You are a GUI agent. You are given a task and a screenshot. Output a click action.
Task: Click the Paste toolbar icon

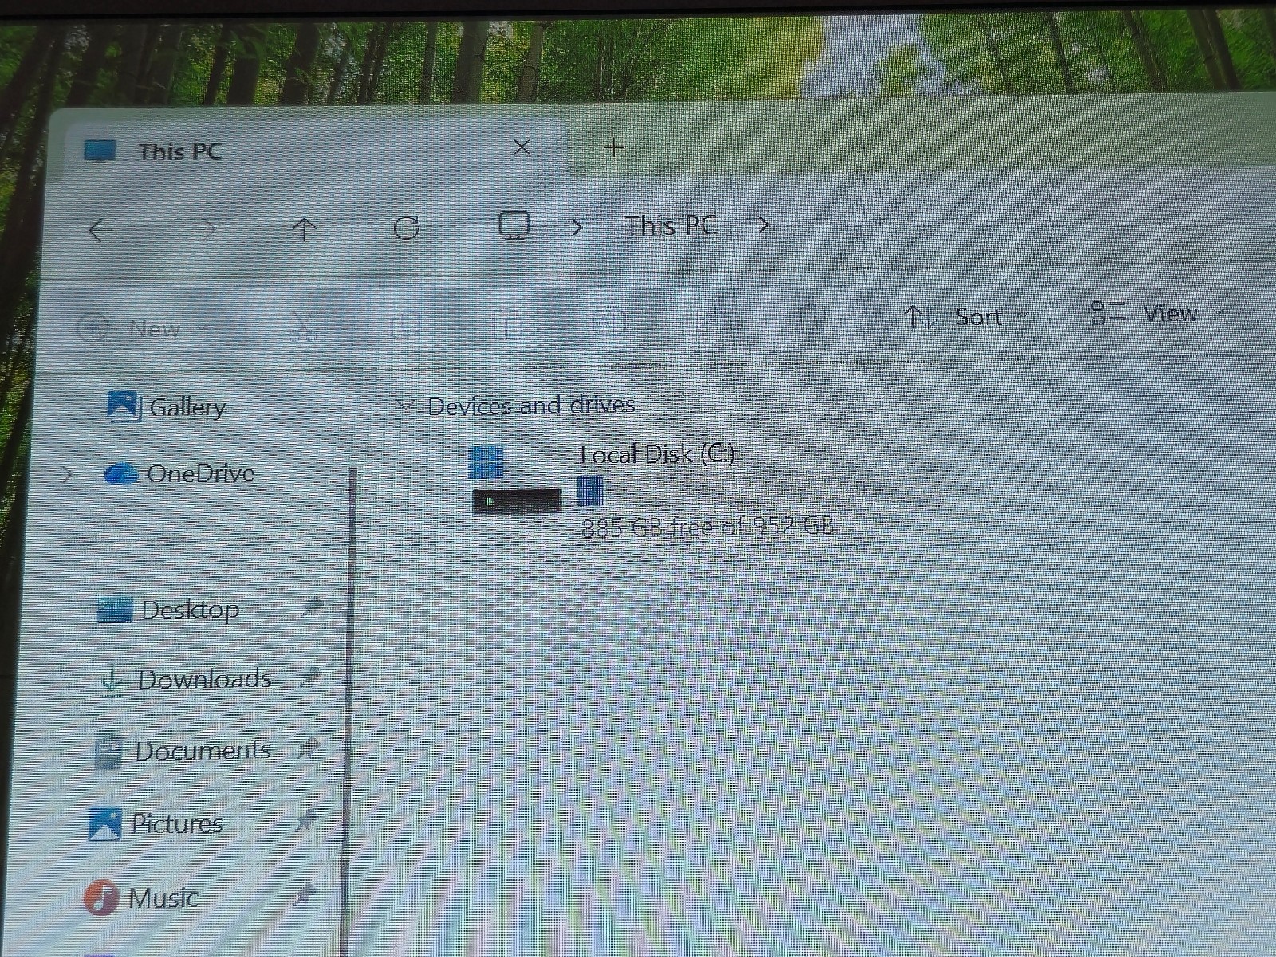(x=507, y=324)
